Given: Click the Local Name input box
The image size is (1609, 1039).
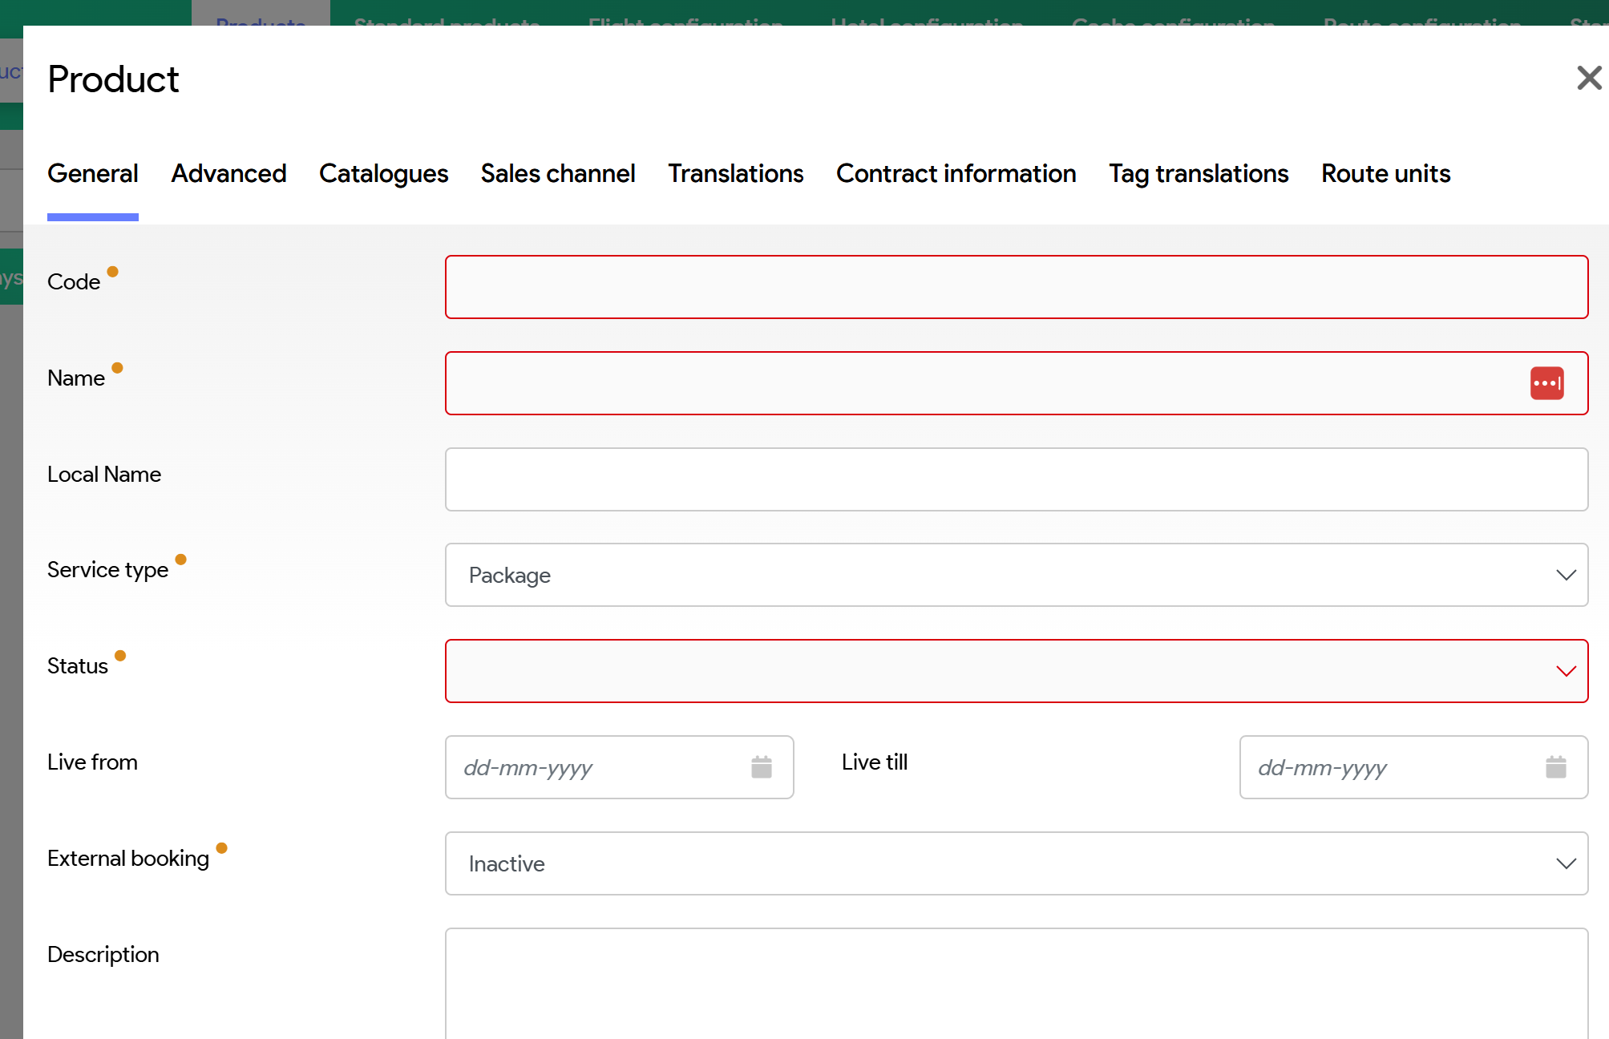Looking at the screenshot, I should click(x=1015, y=479).
